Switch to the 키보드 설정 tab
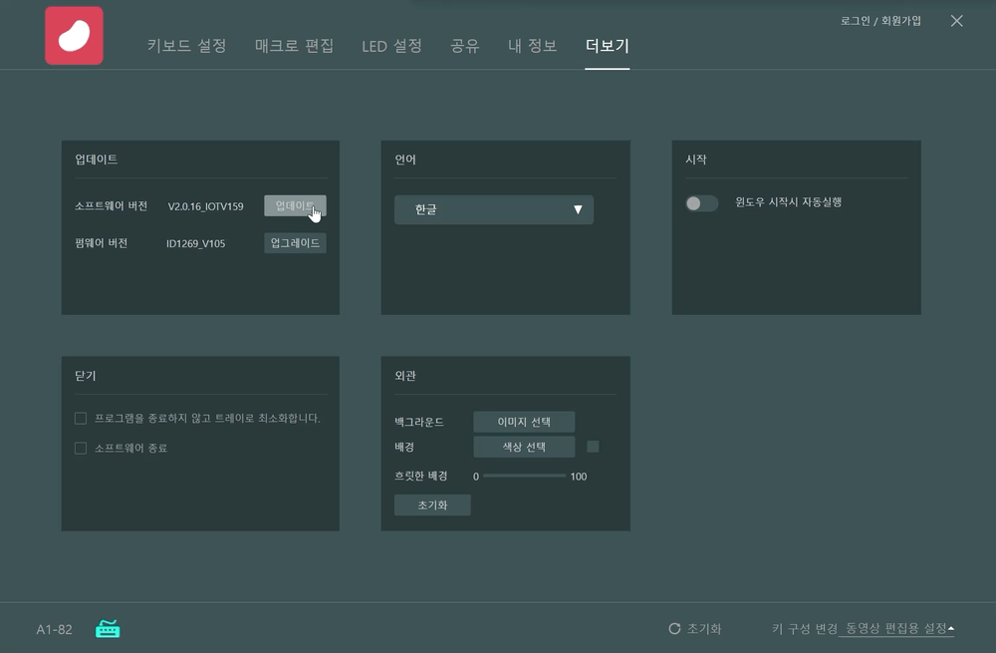 coord(185,46)
